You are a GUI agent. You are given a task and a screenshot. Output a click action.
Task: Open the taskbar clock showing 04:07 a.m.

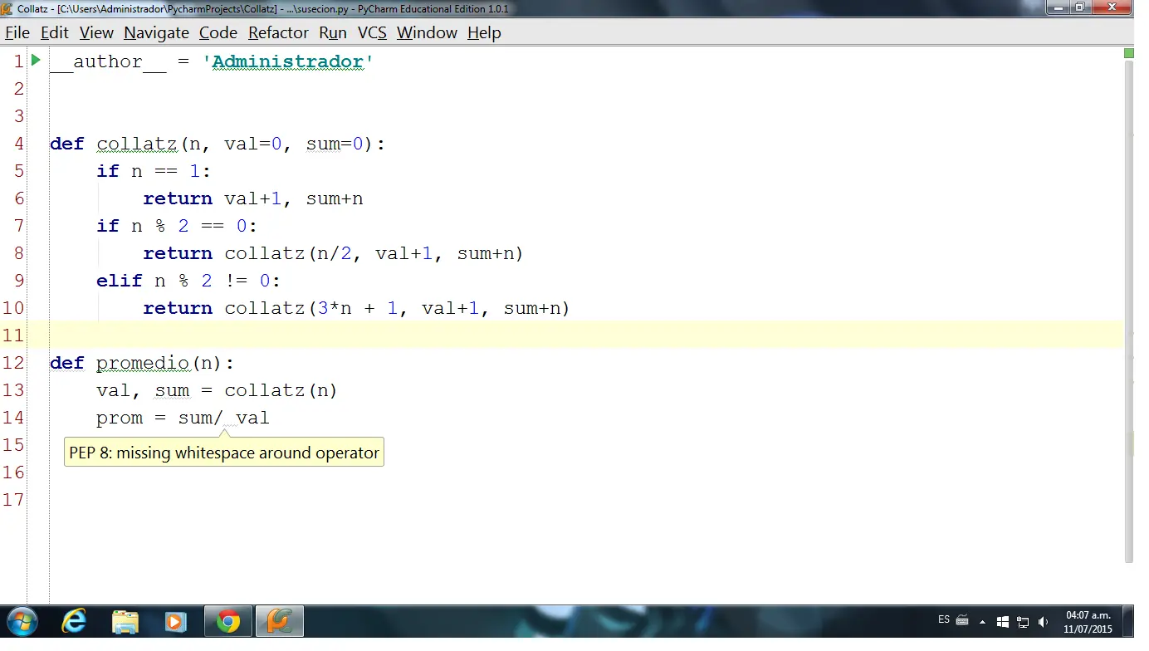[1088, 622]
